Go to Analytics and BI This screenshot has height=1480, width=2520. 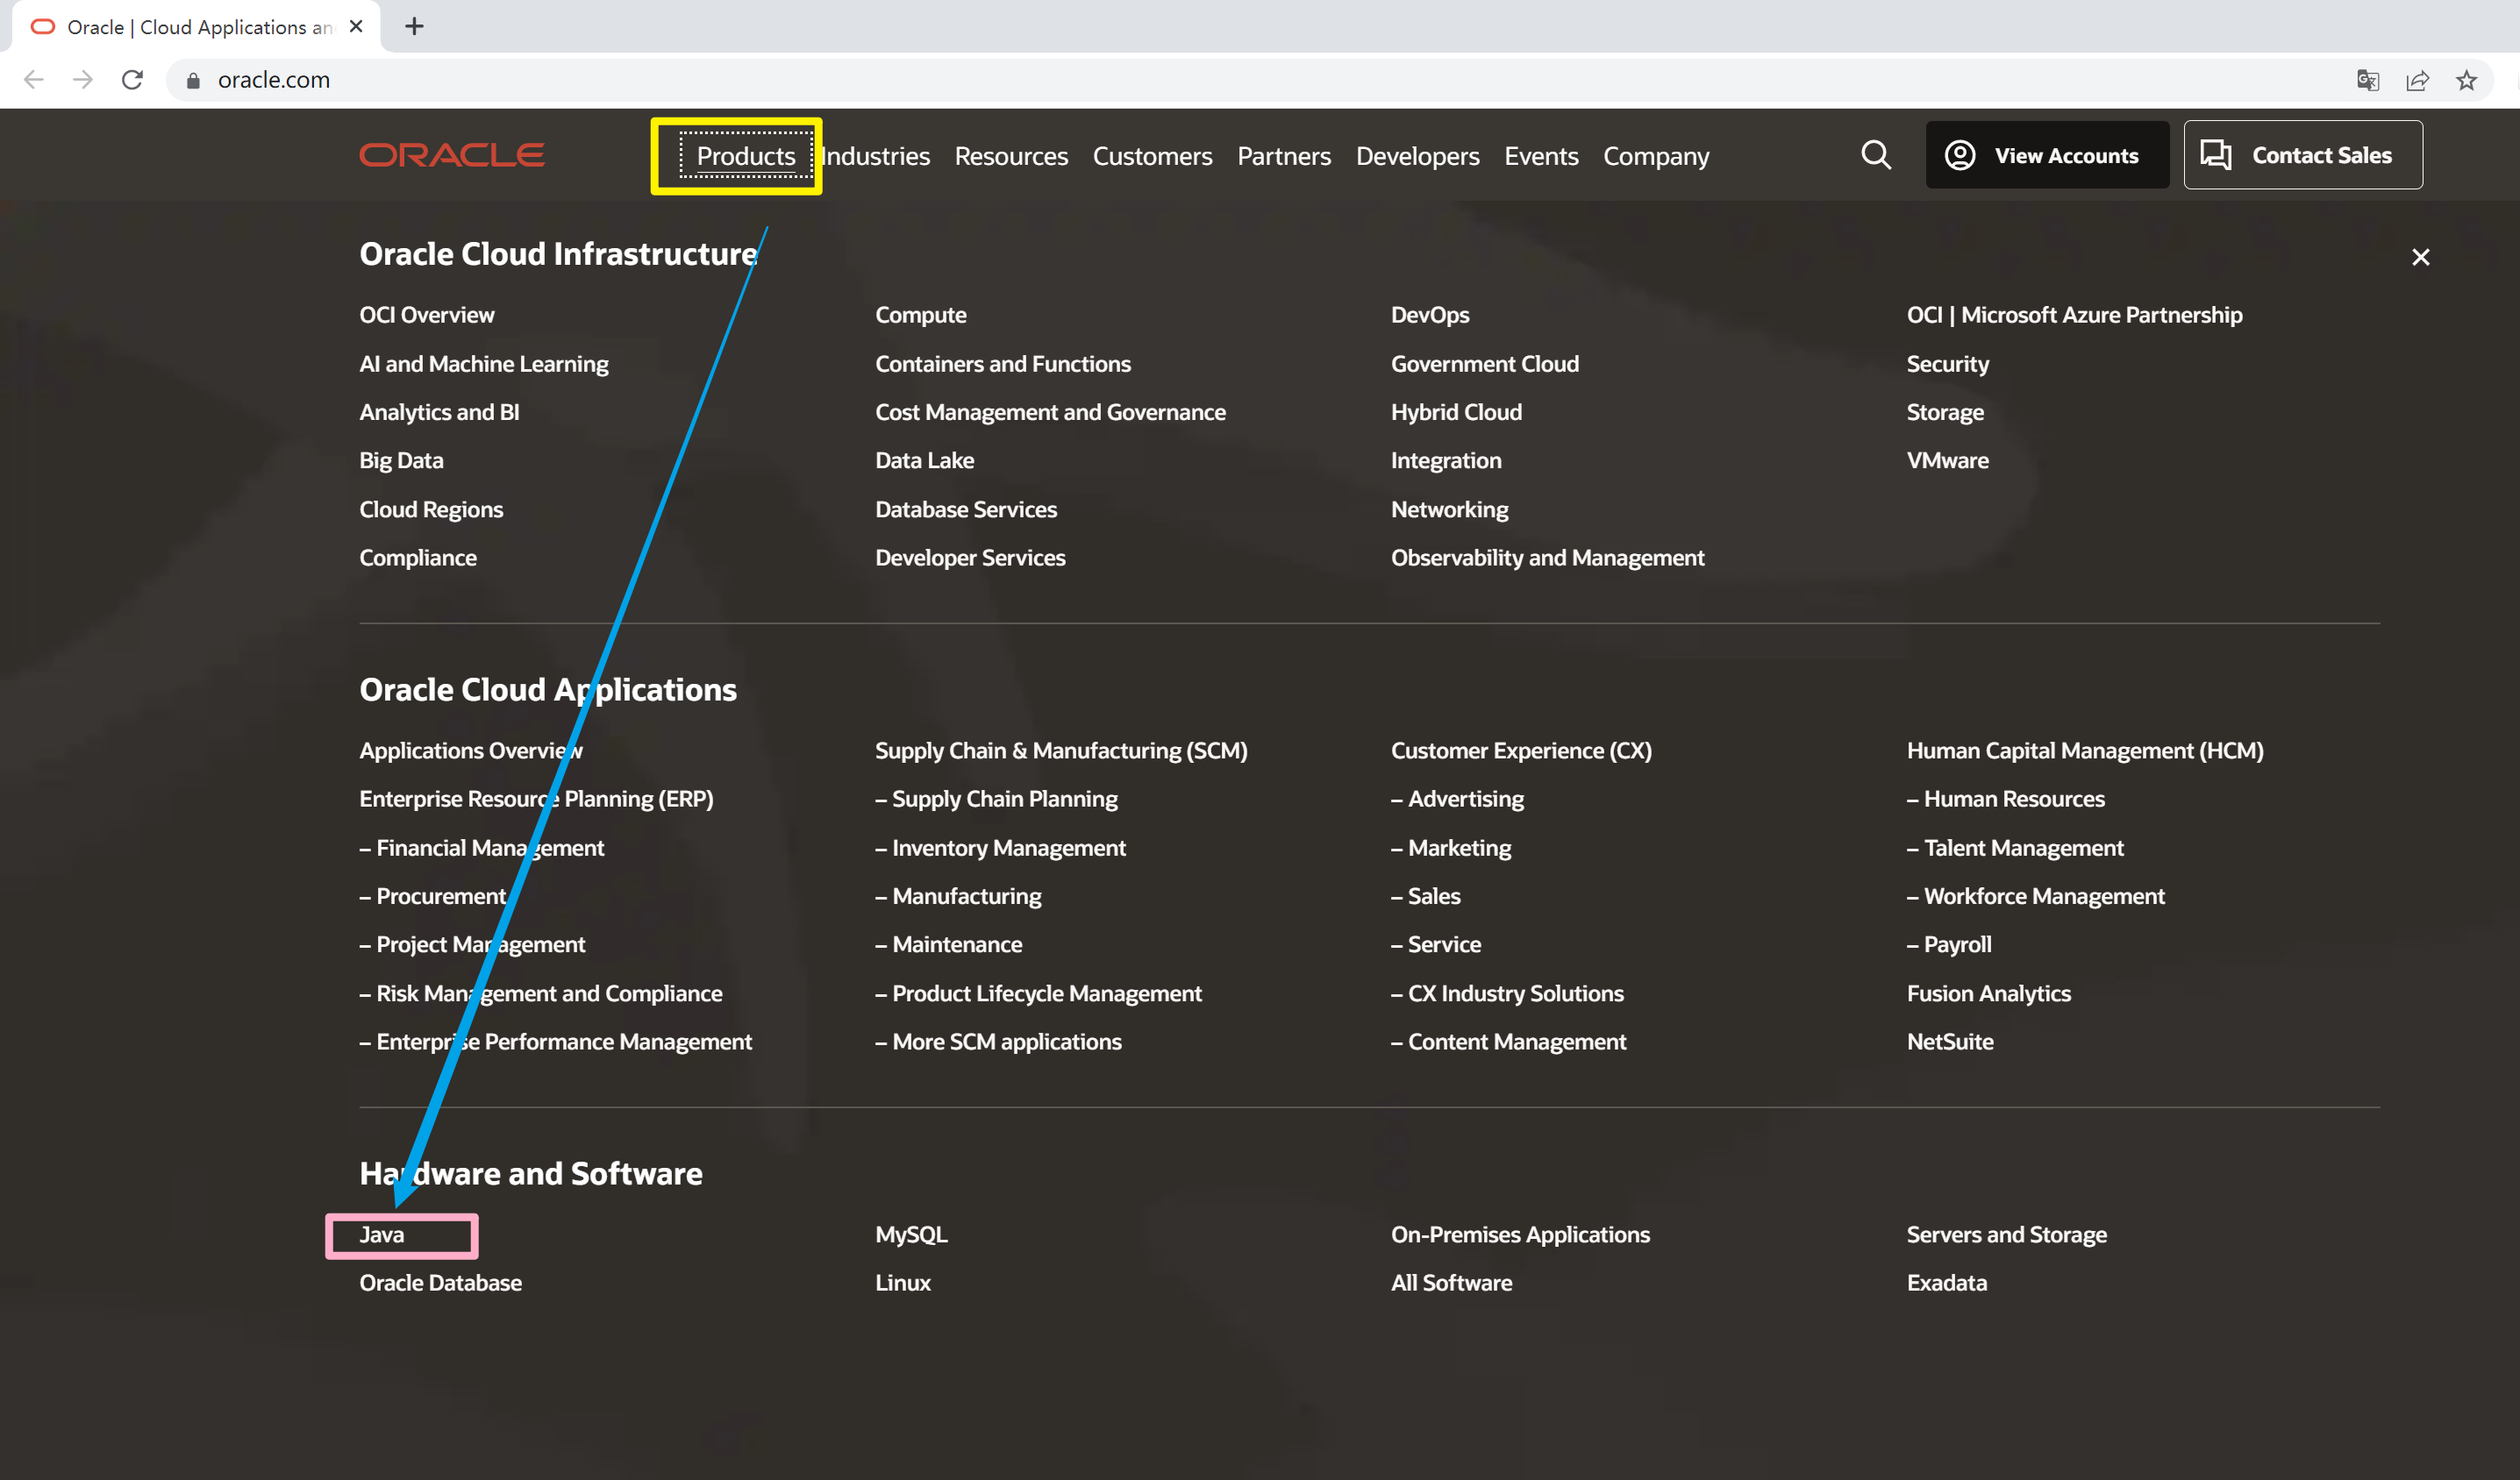[x=439, y=412]
